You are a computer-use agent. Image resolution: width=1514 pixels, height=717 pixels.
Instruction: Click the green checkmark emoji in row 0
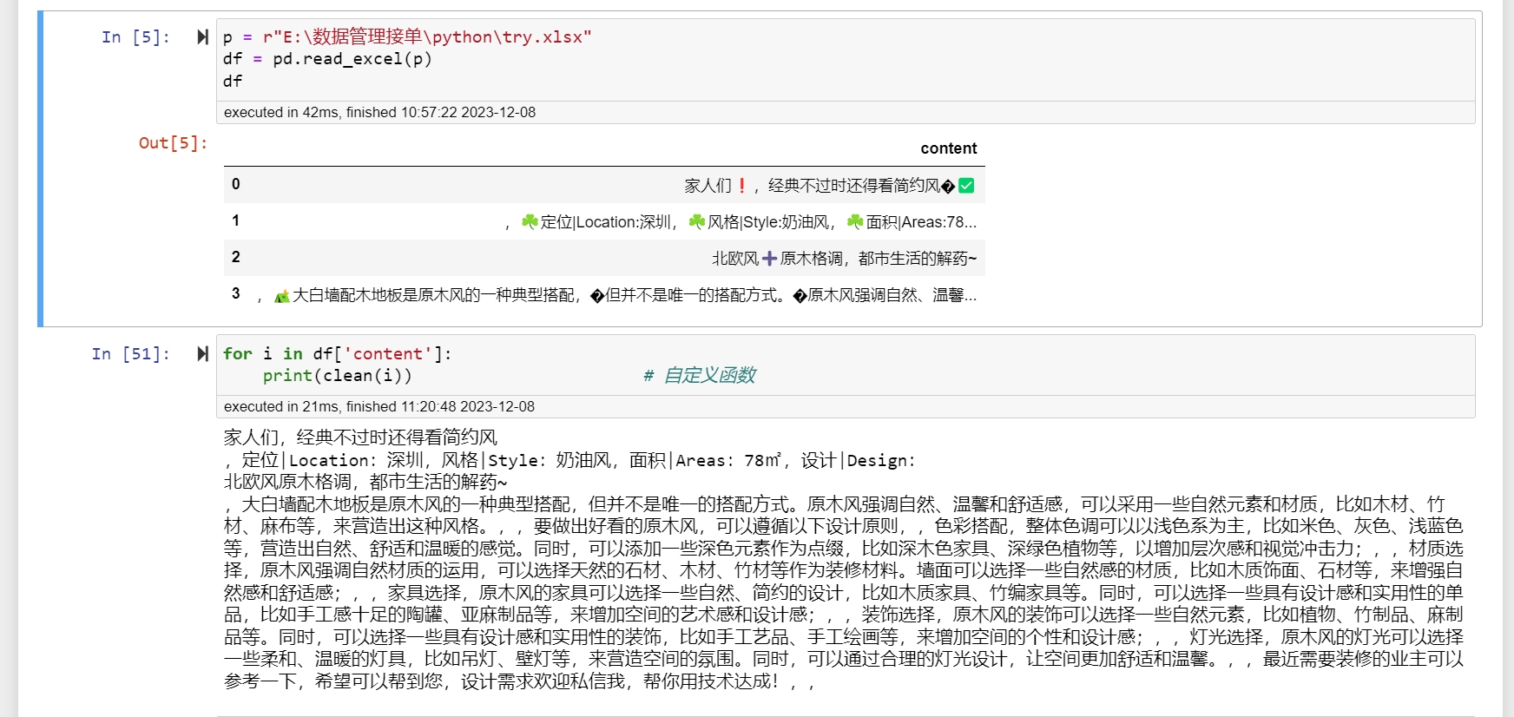[967, 186]
